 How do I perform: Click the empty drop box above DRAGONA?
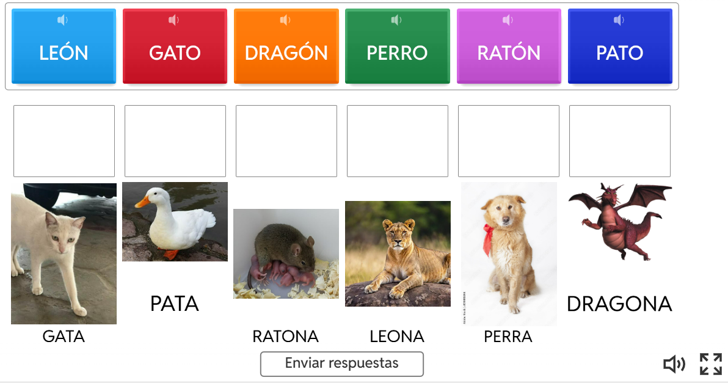(620, 141)
